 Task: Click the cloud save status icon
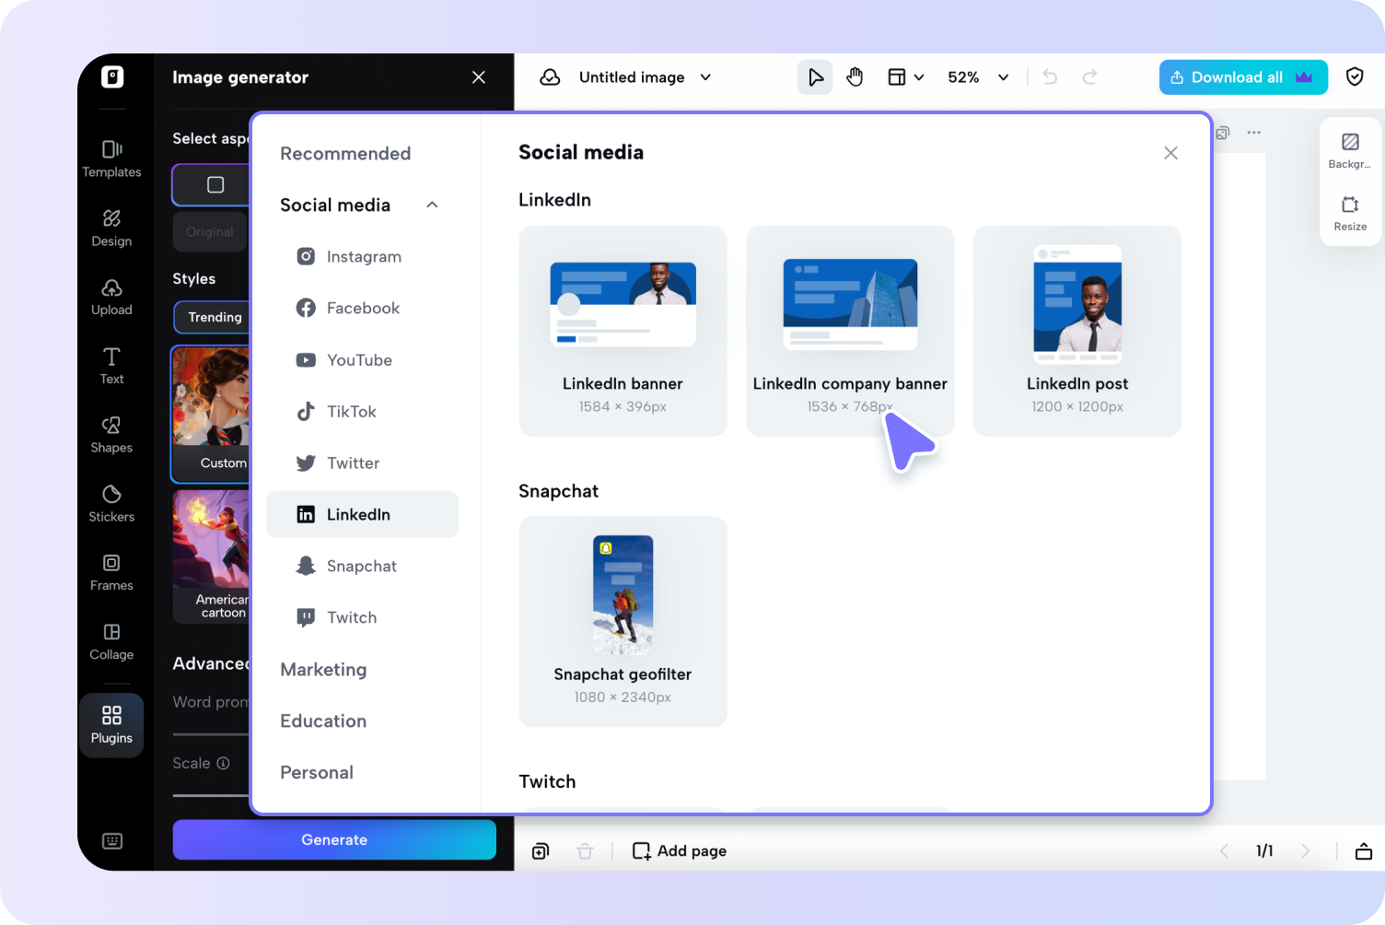[x=550, y=77]
